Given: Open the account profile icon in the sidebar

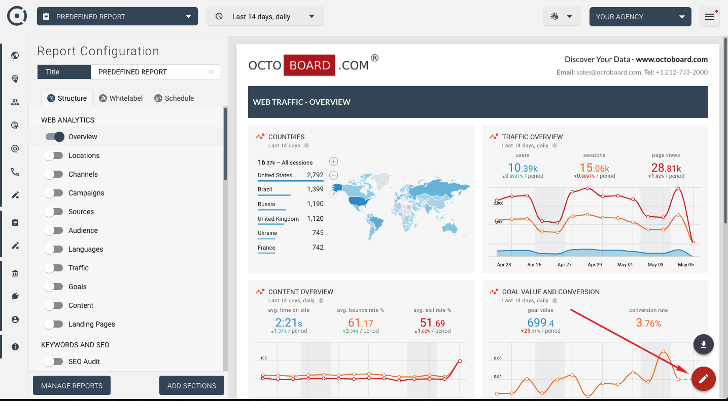Looking at the screenshot, I should (15, 319).
